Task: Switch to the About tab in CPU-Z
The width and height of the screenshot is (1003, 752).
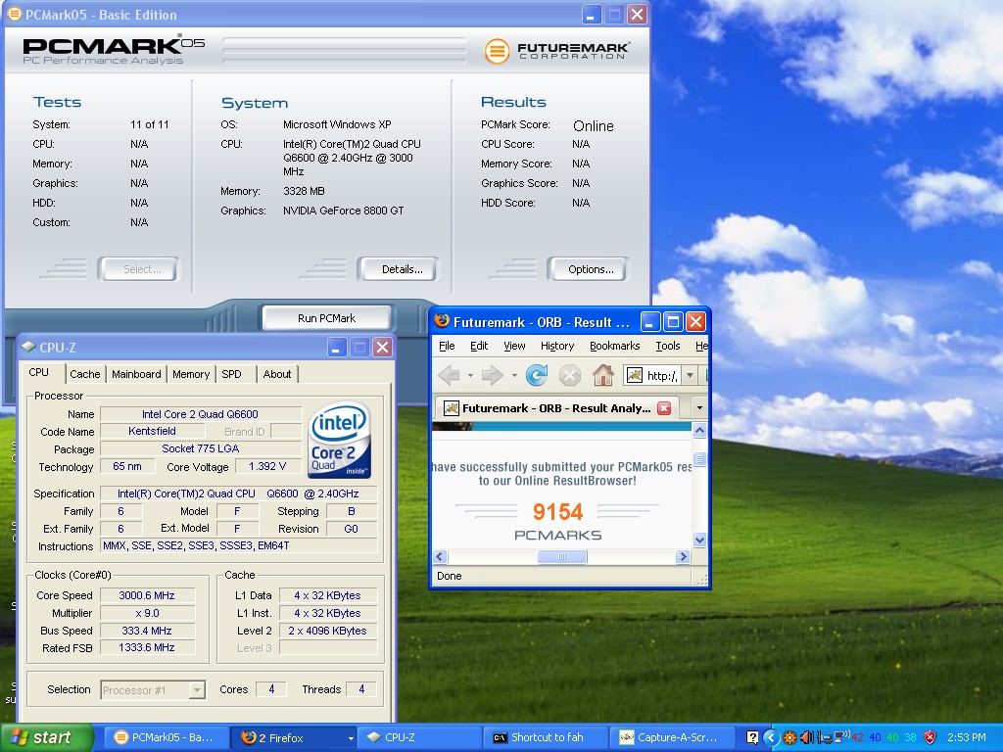Action: click(x=277, y=374)
